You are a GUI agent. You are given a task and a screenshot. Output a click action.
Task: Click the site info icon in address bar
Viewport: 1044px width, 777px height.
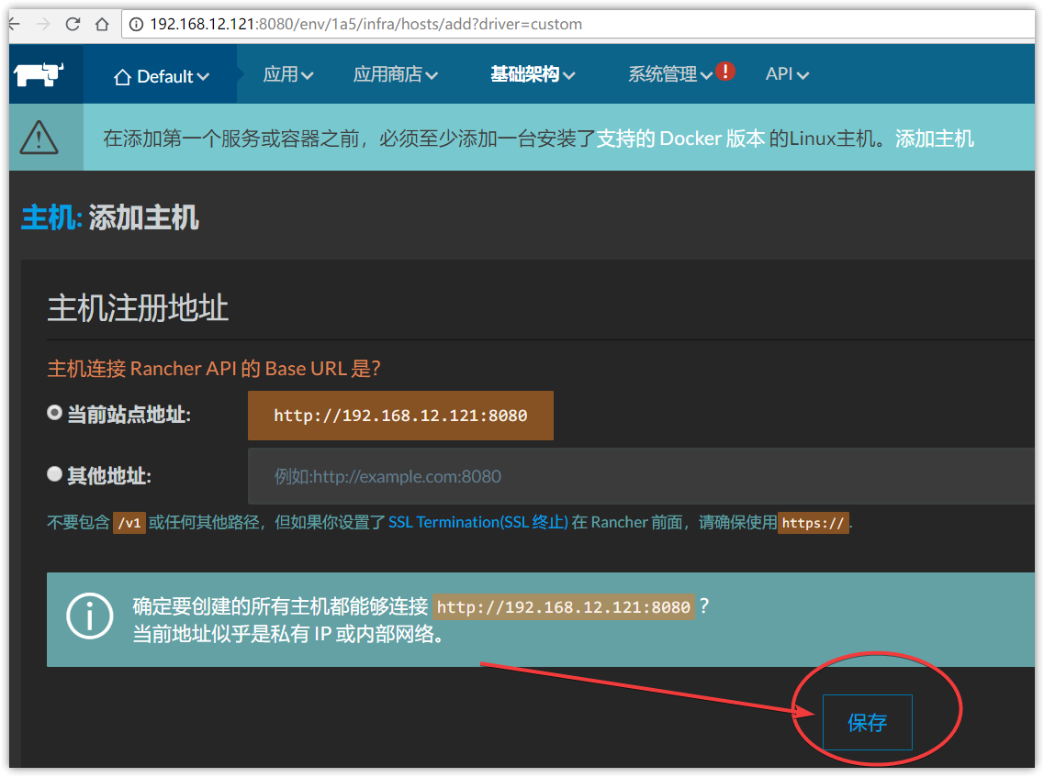(x=136, y=25)
